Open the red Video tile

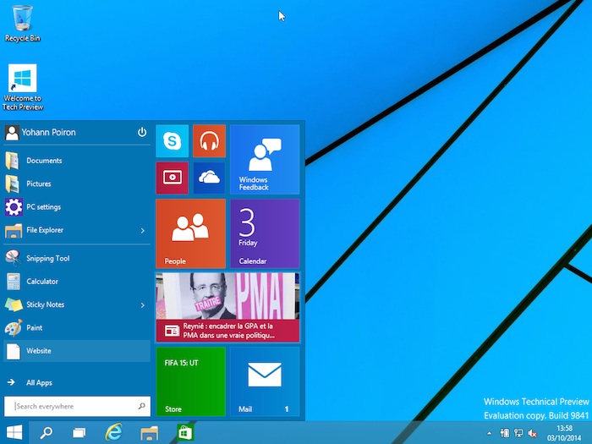(x=172, y=178)
